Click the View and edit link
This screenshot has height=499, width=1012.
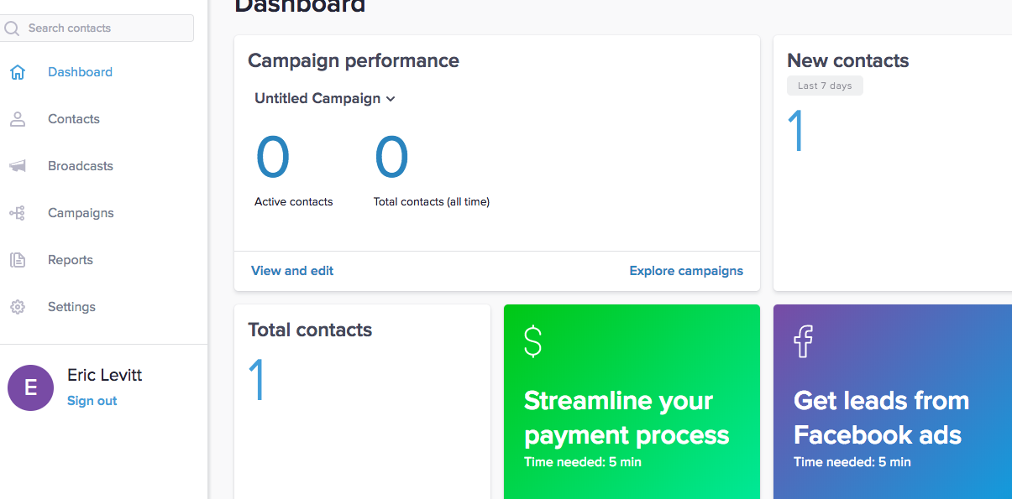(292, 271)
